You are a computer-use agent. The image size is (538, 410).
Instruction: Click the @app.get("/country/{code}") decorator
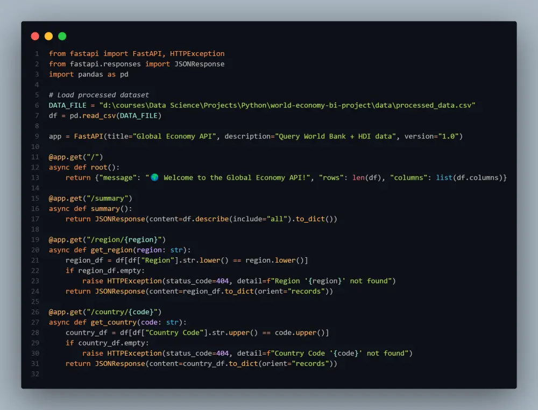[105, 312]
